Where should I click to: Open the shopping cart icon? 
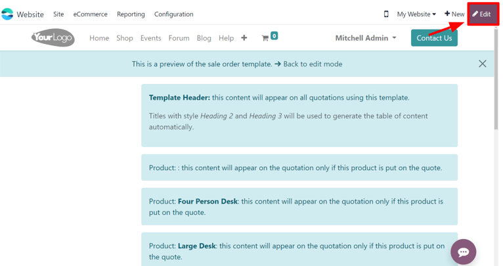(x=266, y=38)
